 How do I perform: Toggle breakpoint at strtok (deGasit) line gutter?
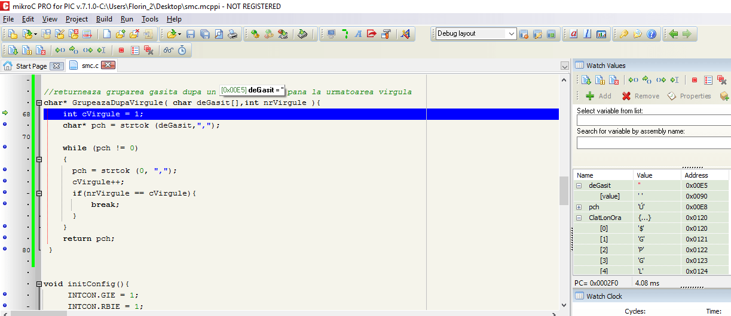click(x=5, y=125)
